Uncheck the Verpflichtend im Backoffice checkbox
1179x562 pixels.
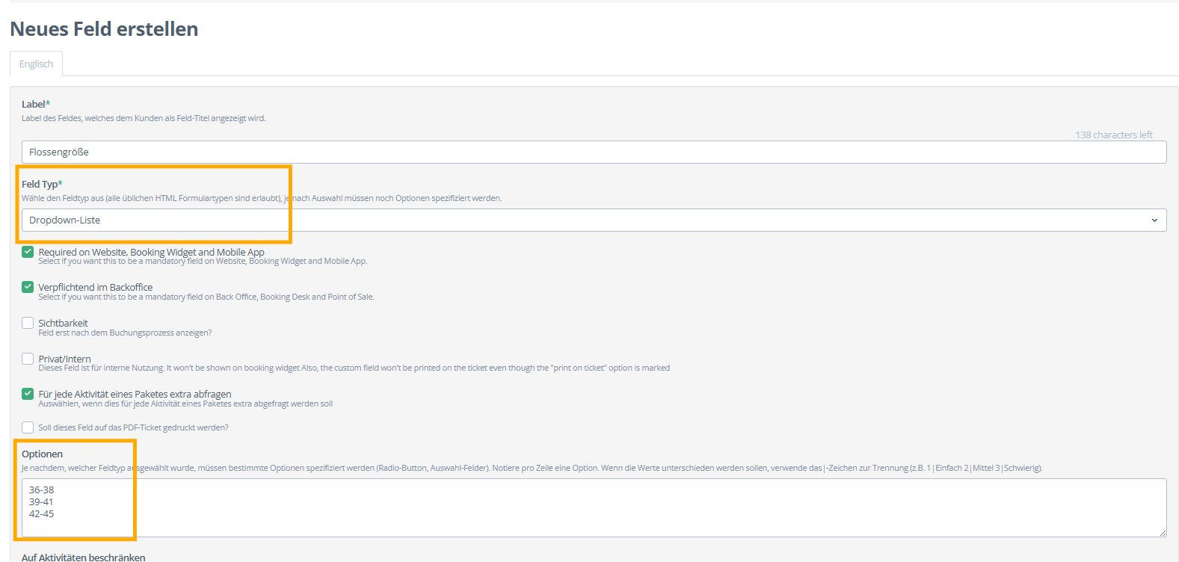(x=28, y=287)
